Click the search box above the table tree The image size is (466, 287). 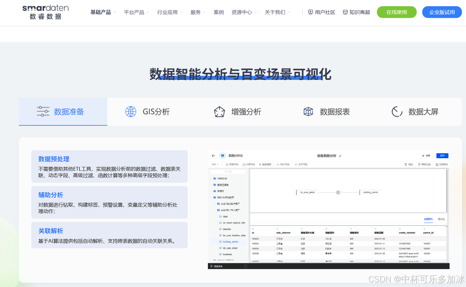point(228,171)
